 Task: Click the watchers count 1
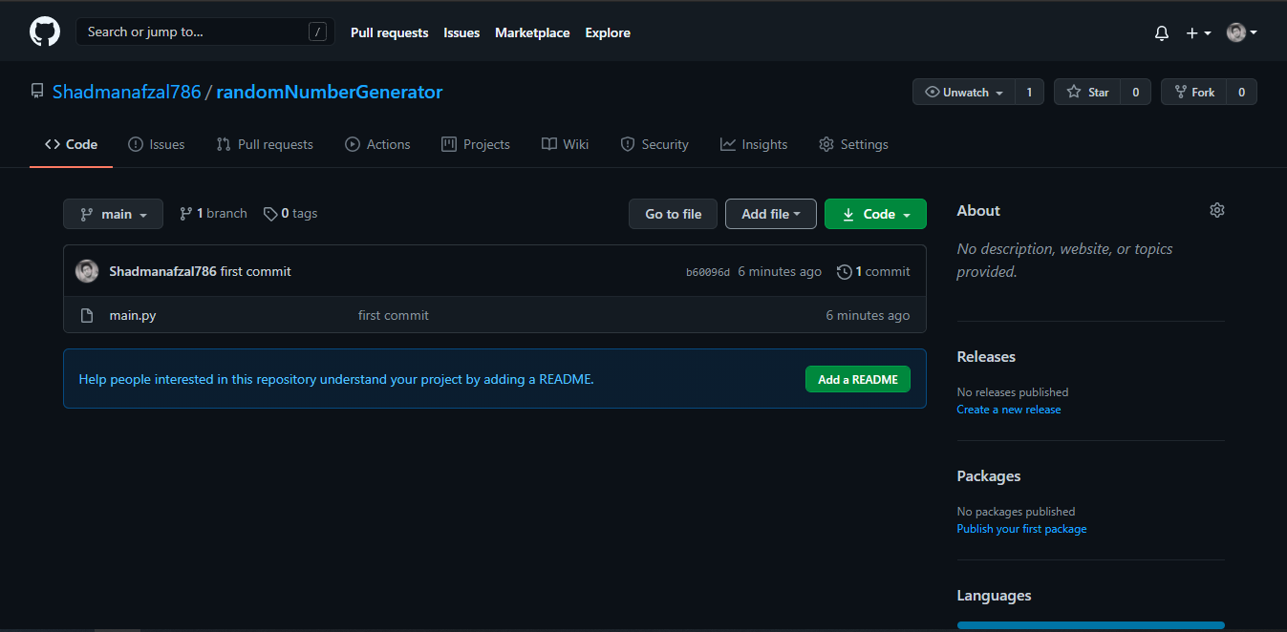pos(1029,92)
